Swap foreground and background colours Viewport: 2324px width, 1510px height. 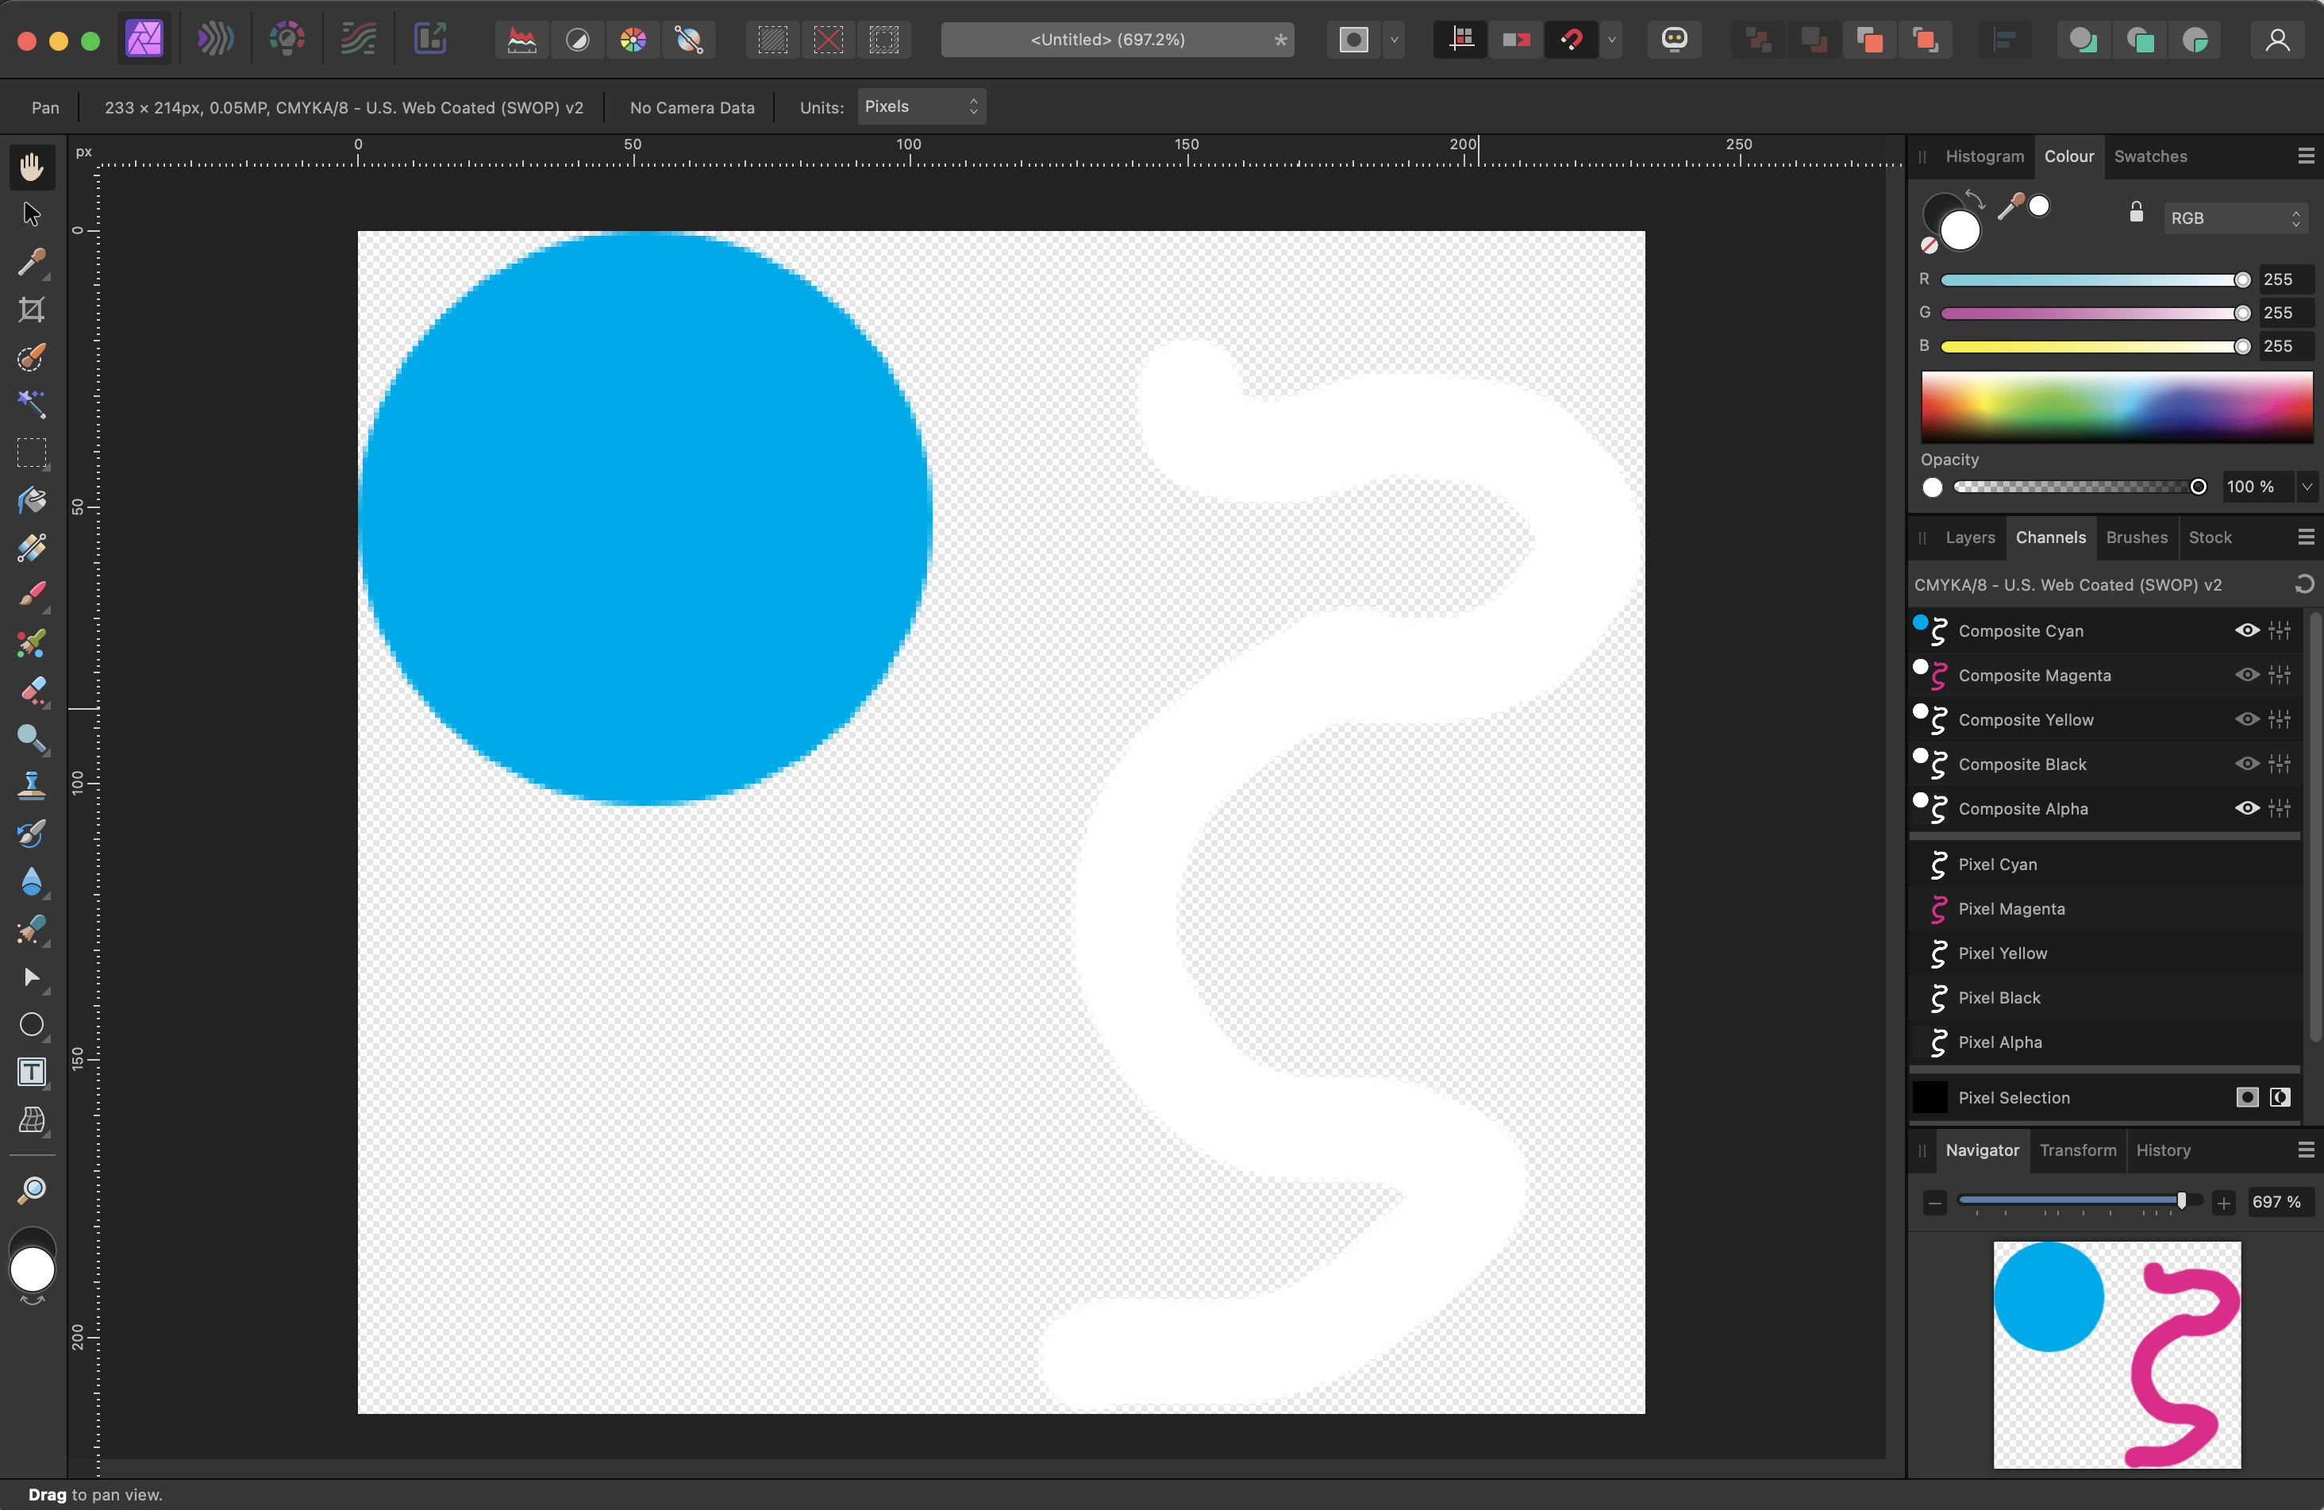1975,199
